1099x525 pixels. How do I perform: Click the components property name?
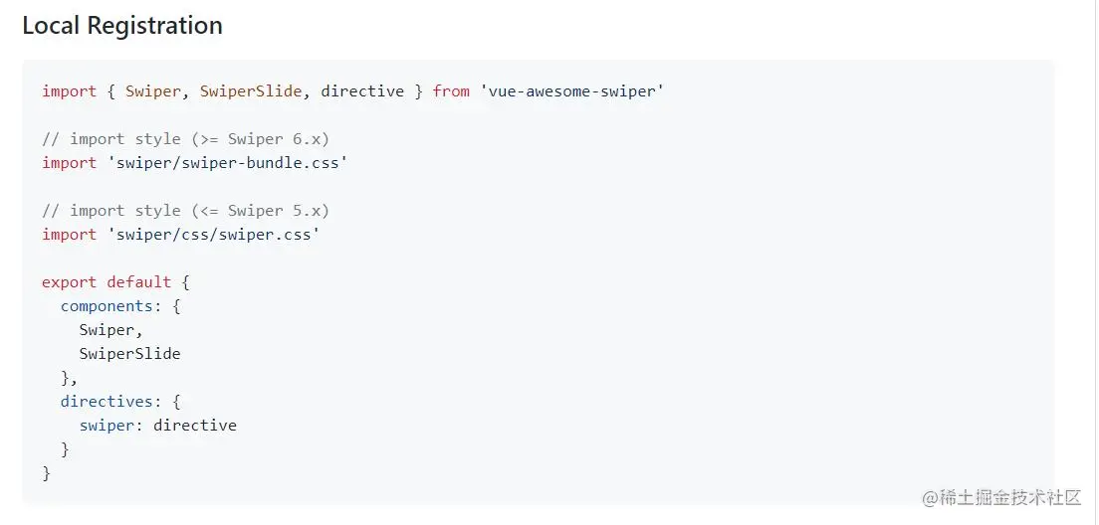(x=107, y=306)
